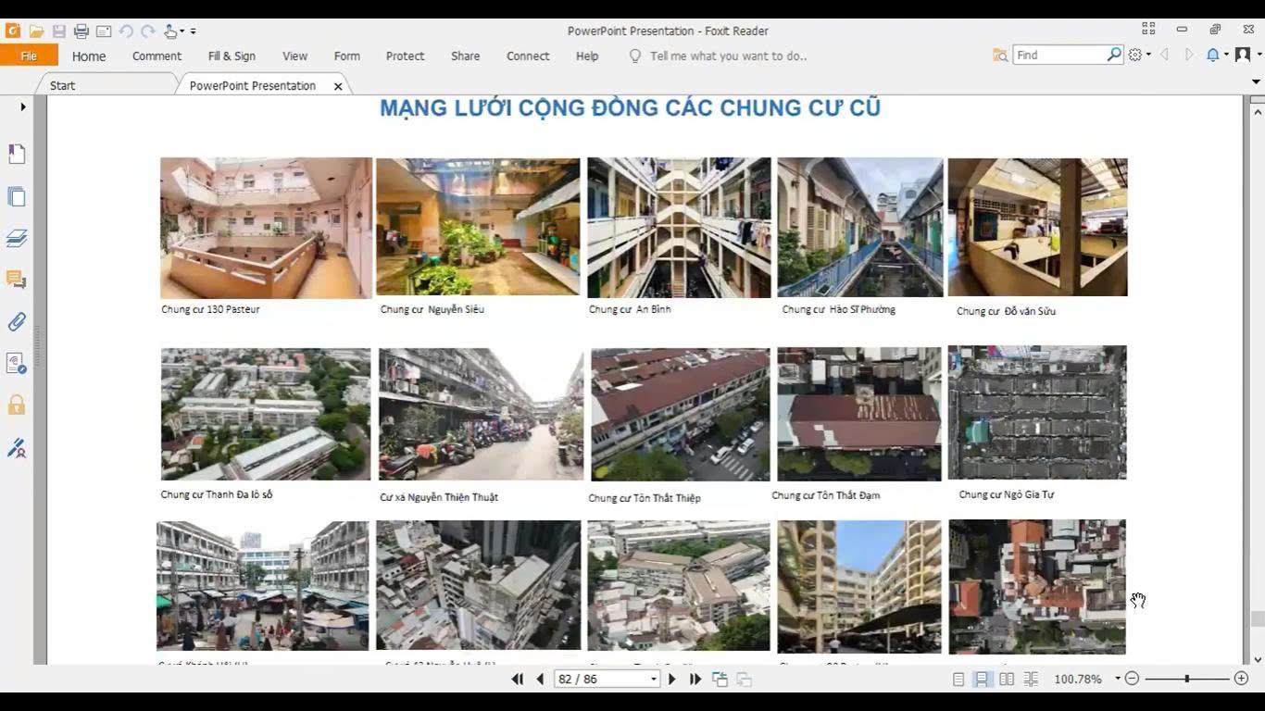This screenshot has width=1265, height=711.
Task: Open the Share ribbon tab
Action: [465, 56]
